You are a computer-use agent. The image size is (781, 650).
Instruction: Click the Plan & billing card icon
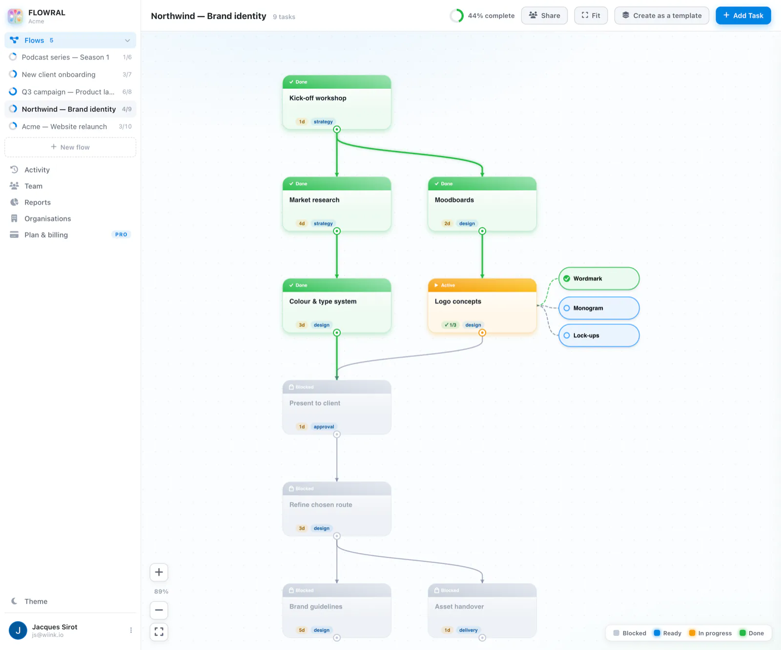pos(14,235)
